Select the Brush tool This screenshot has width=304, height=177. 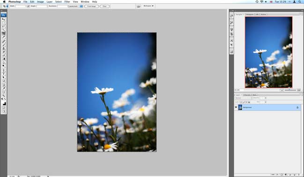pyautogui.click(x=4, y=45)
